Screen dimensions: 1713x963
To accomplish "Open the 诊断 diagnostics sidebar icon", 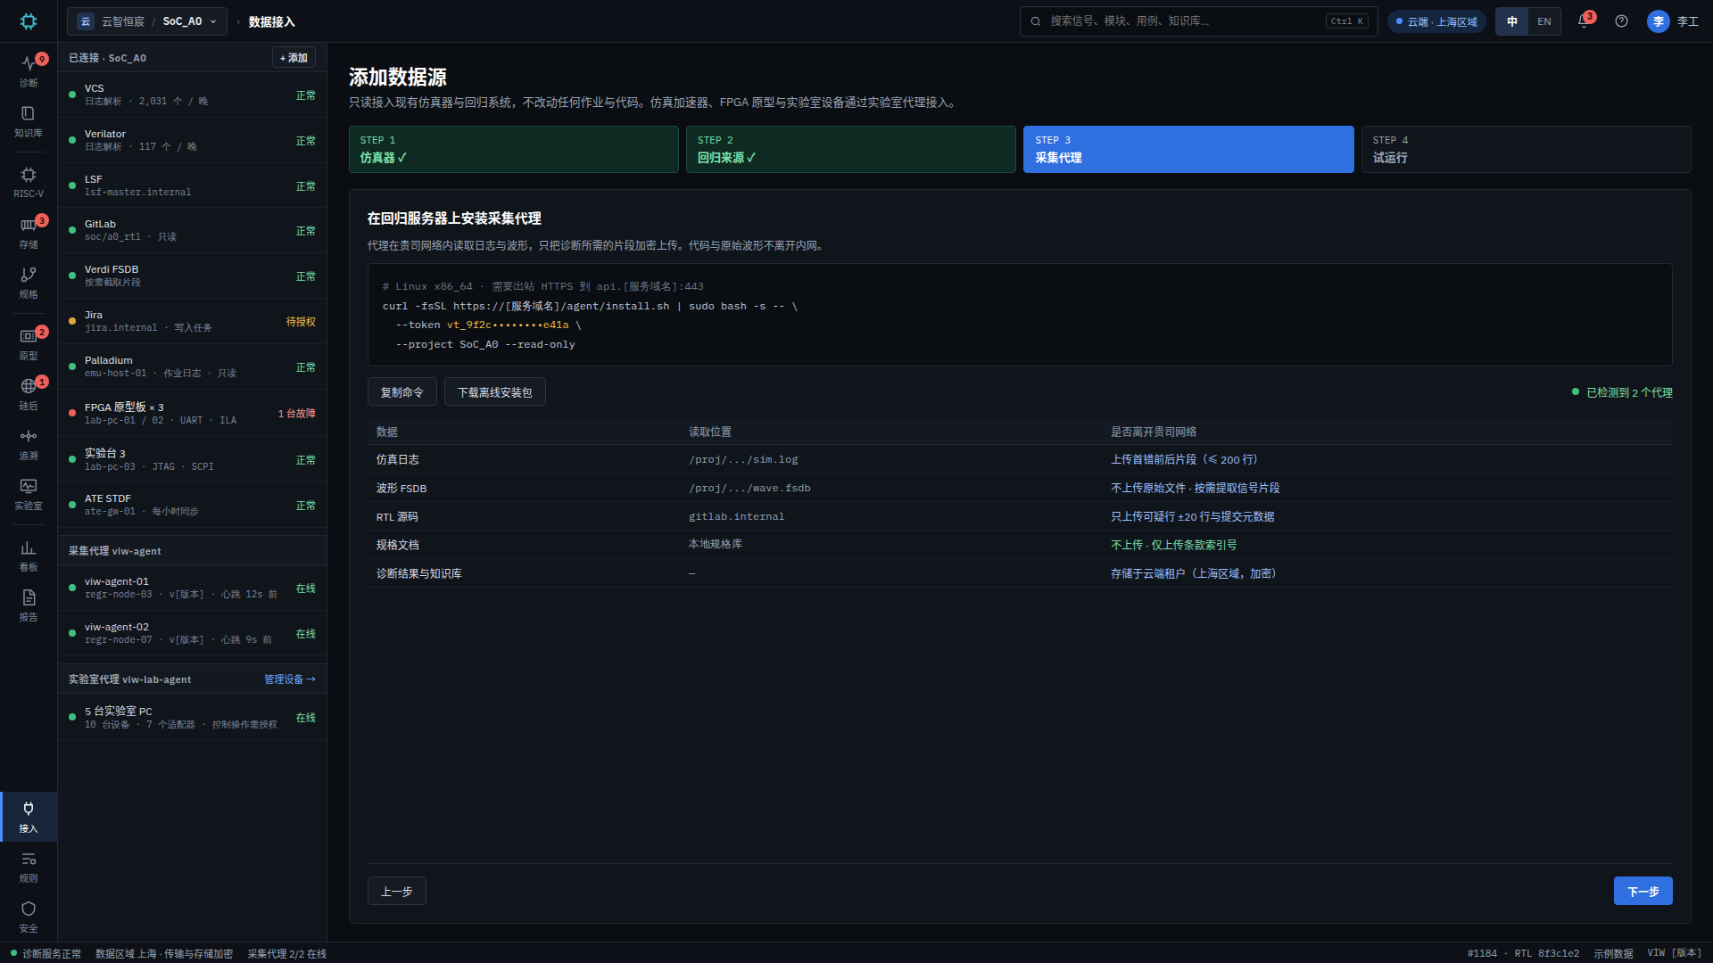I will (x=29, y=70).
